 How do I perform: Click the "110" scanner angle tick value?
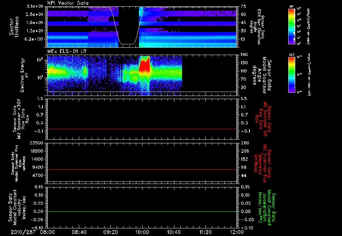pos(244,71)
